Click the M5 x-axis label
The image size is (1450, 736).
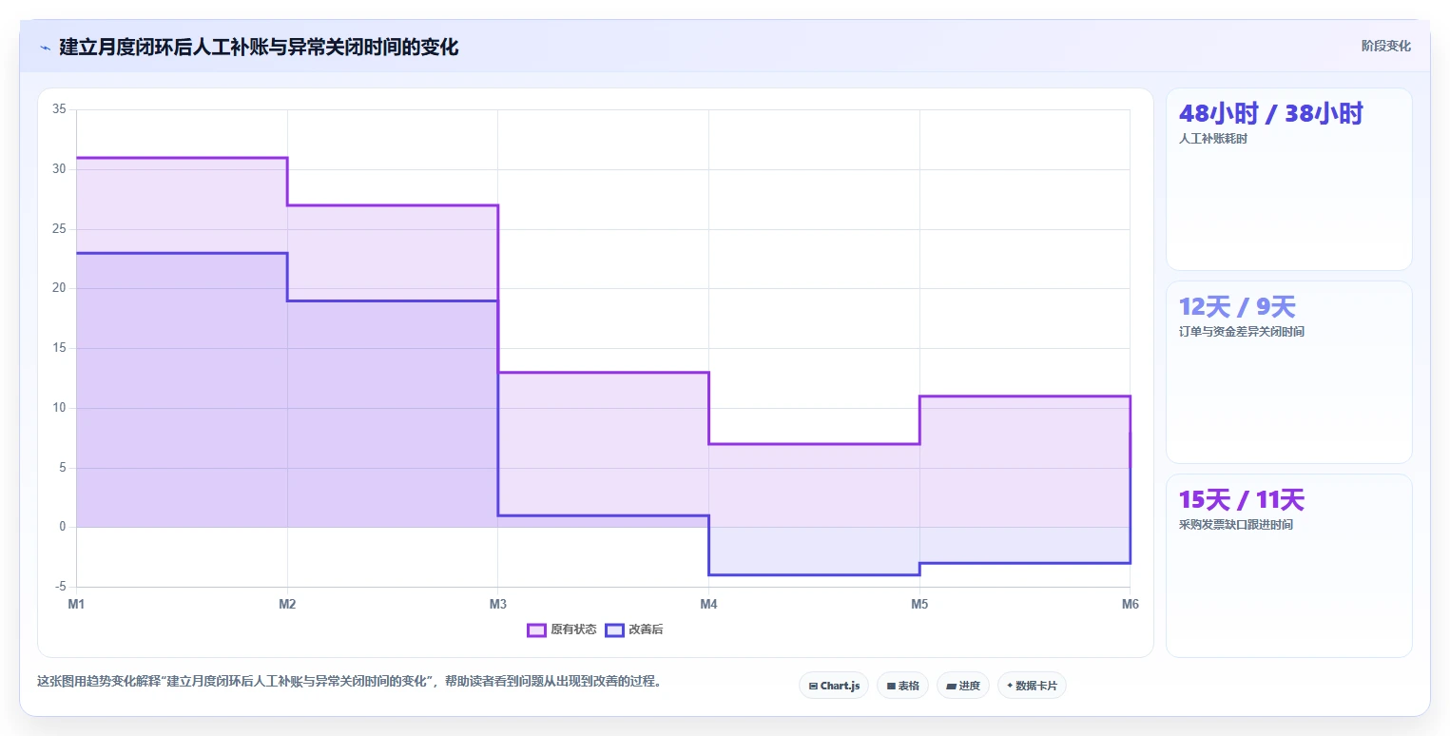[919, 604]
